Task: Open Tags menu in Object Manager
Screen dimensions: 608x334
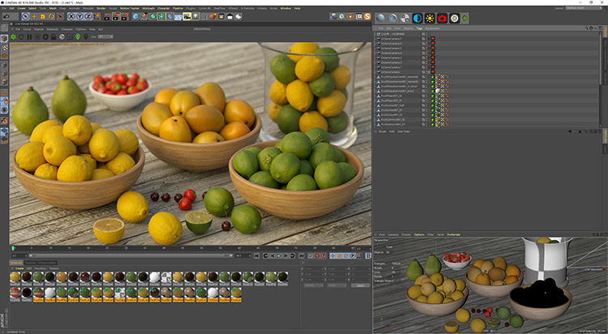Action: 420,28
